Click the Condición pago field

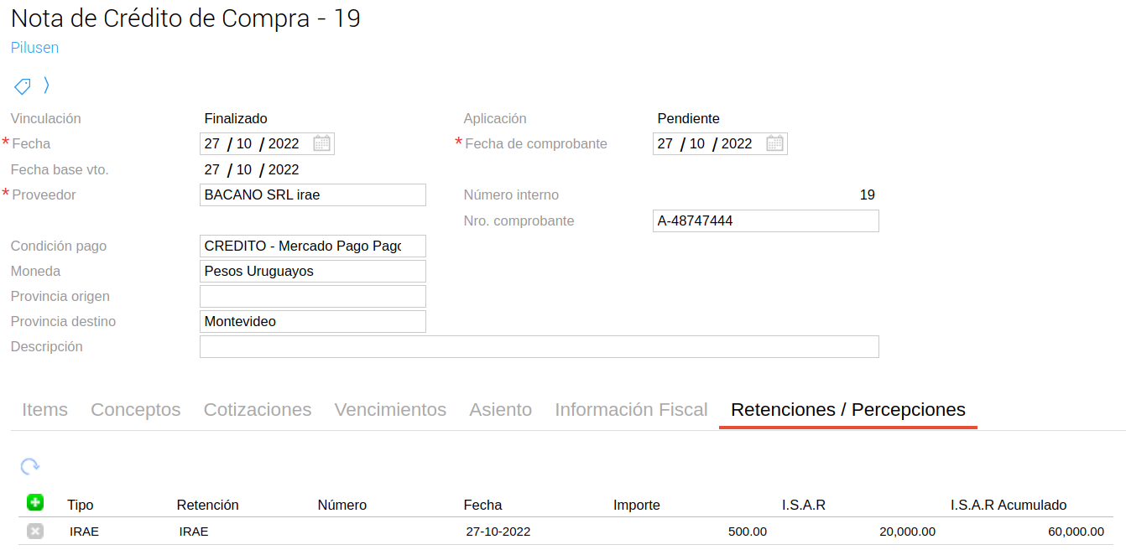click(313, 246)
